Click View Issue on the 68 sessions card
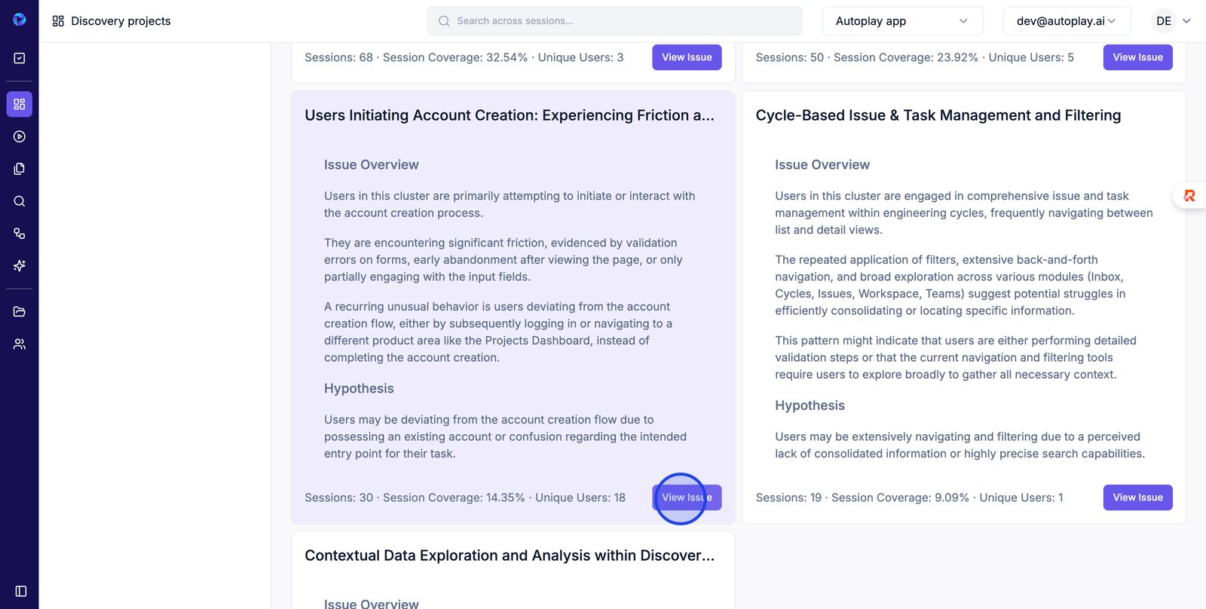This screenshot has height=609, width=1206. click(687, 57)
